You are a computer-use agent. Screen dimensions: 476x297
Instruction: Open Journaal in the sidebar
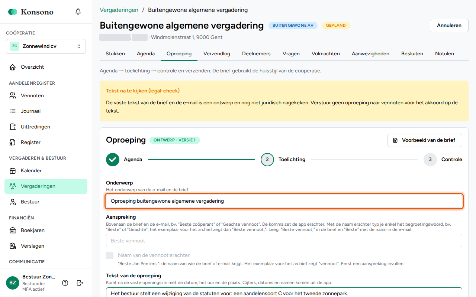pos(46,111)
